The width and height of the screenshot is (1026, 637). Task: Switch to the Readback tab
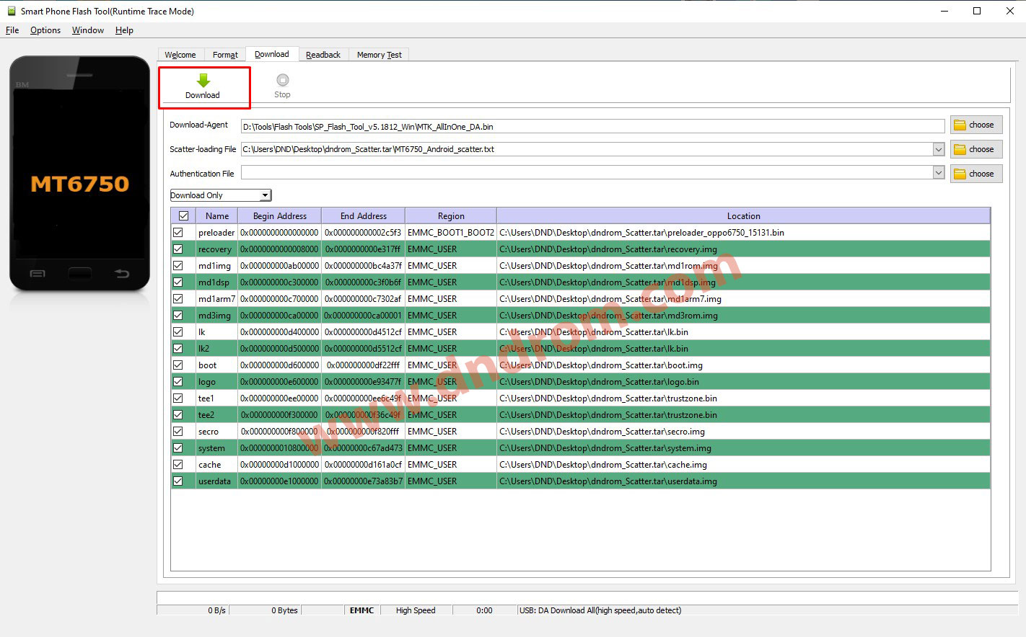[323, 54]
